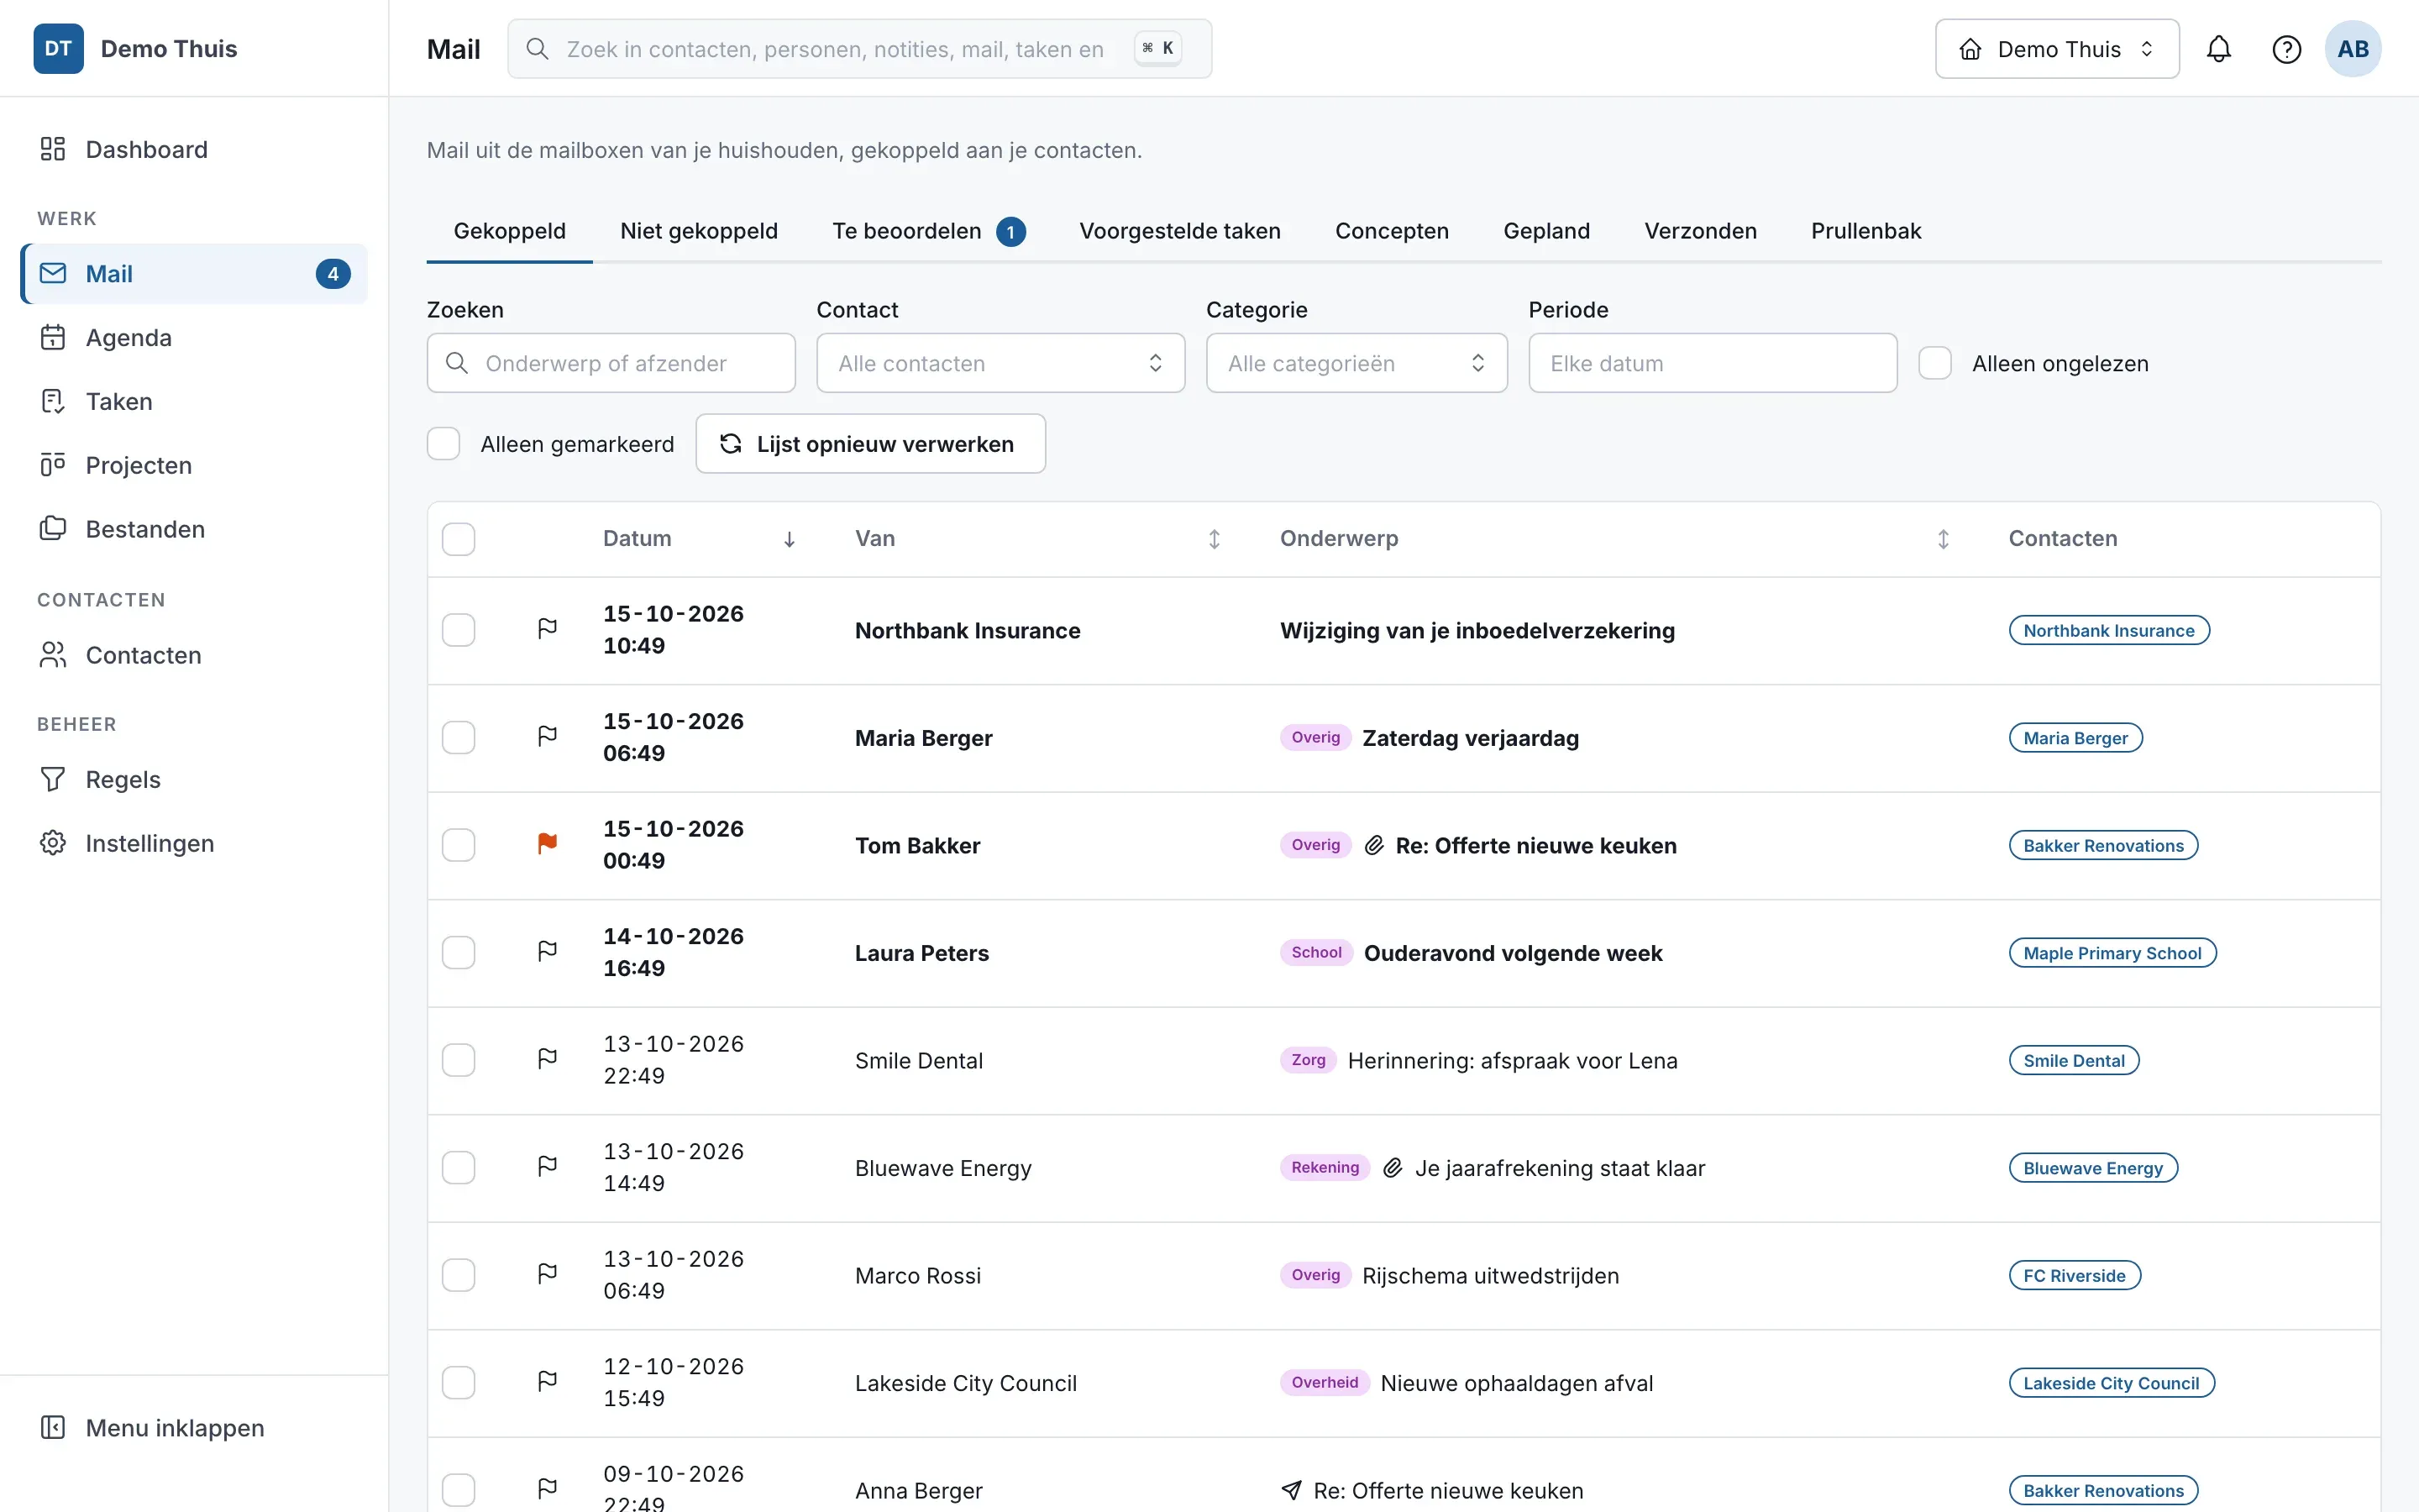The width and height of the screenshot is (2419, 1512).
Task: Click attachment icon on Tom Bakker email
Action: [x=1374, y=845]
